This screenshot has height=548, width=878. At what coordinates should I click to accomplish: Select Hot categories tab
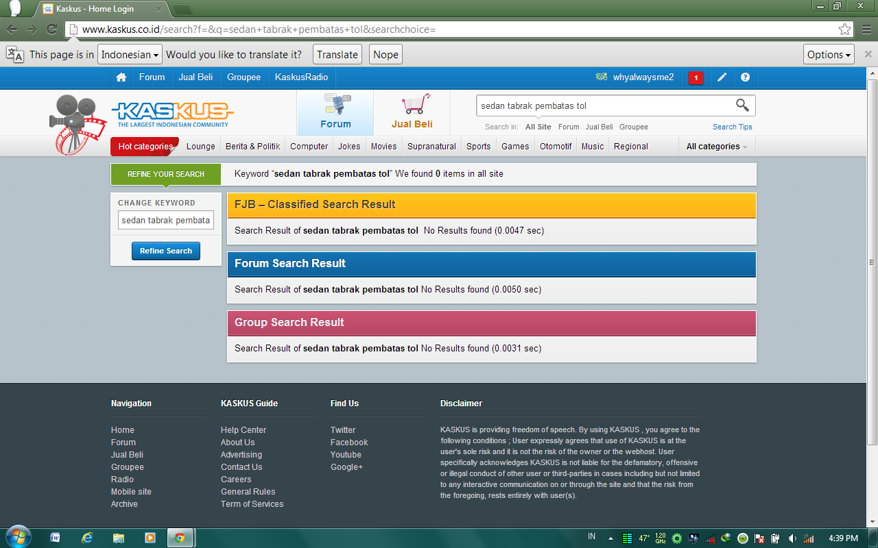(x=145, y=147)
